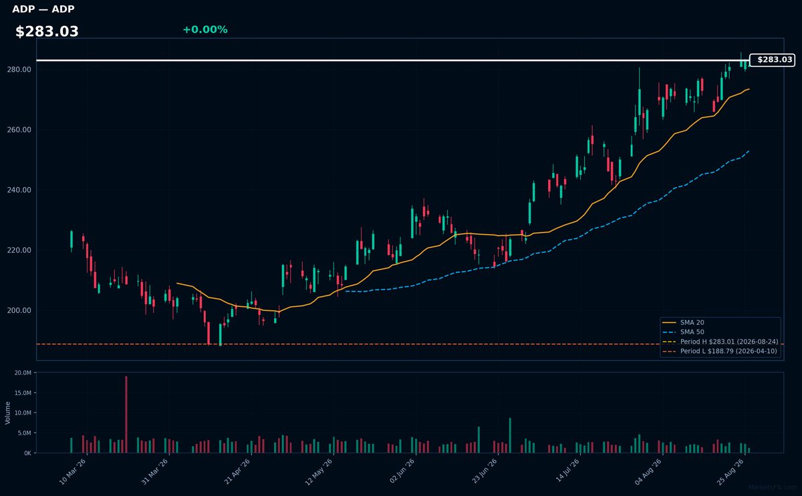Click the 15.0M volume axis label
802x496 pixels.
22,392
